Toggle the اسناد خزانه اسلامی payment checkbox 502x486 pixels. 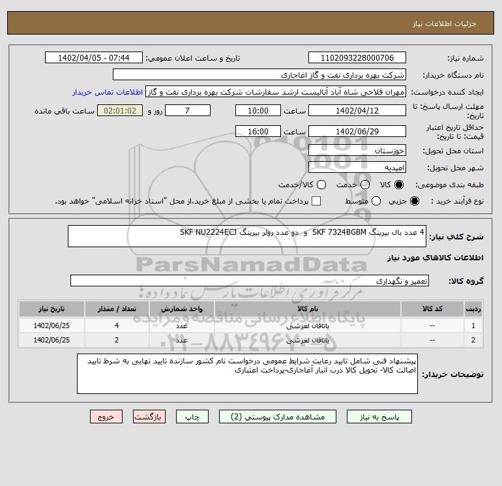pyautogui.click(x=316, y=201)
